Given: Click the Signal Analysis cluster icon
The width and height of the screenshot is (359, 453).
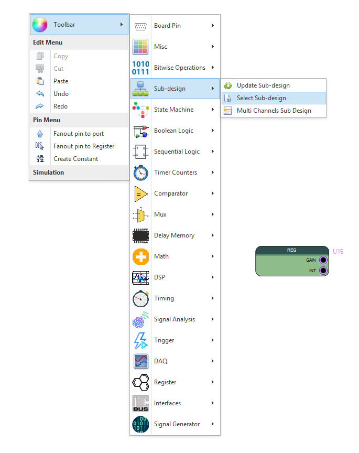Looking at the screenshot, I should (x=140, y=319).
